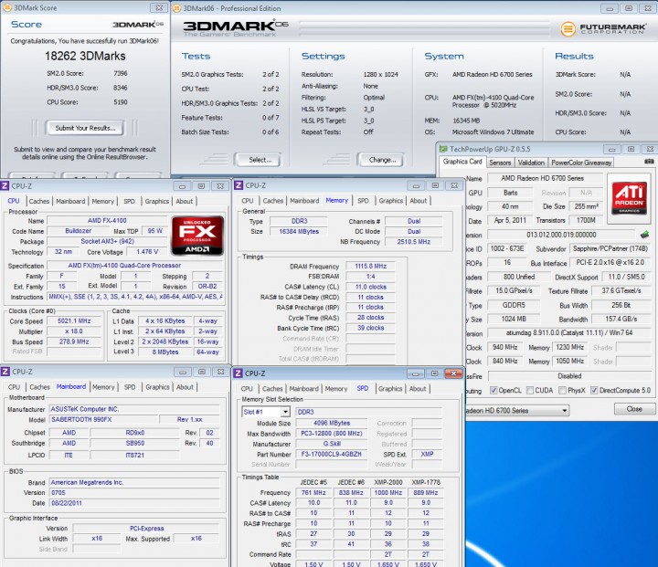Toggle the PhysX checkbox in GPU-Z
The width and height of the screenshot is (658, 567).
tap(562, 390)
